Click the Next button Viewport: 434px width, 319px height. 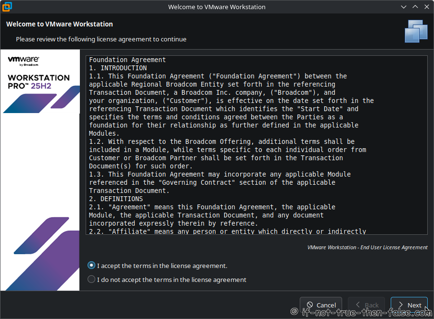(409, 305)
